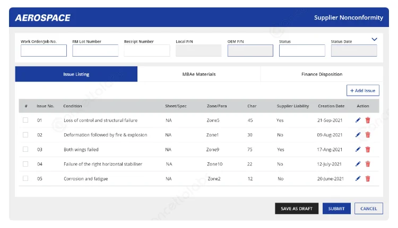Click the Add Issue button

pyautogui.click(x=363, y=90)
